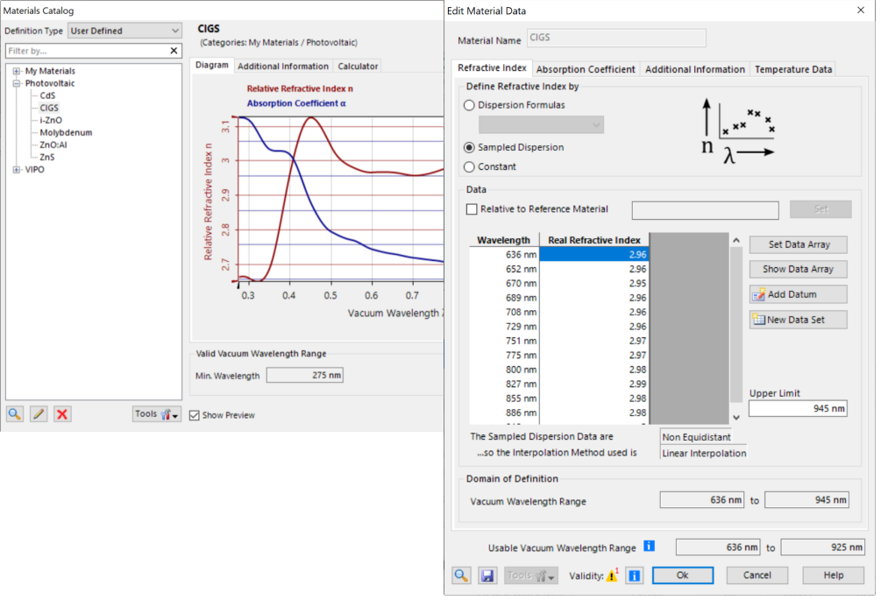Open Additional Information tab in Edit Material Data
Screen dimensions: 881x600
click(x=695, y=69)
